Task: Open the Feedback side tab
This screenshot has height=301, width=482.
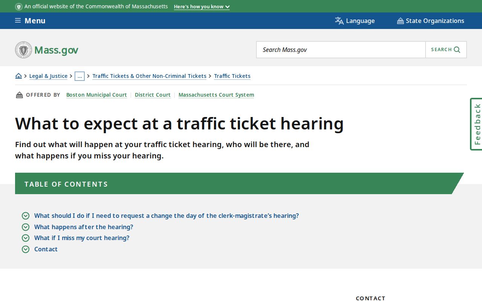Action: (476, 124)
